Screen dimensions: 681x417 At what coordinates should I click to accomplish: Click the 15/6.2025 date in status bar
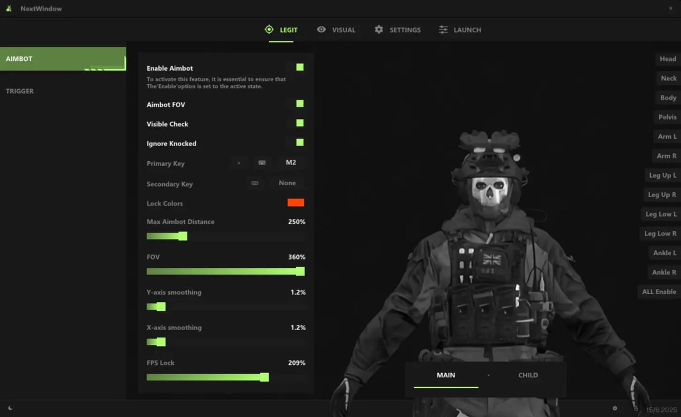[661, 410]
